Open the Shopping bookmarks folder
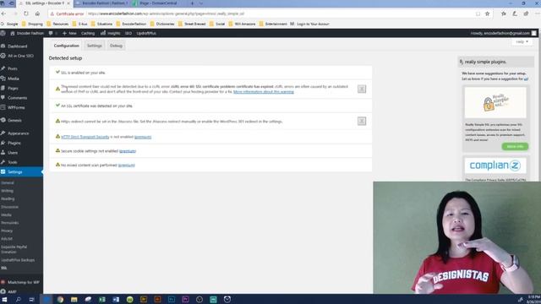The width and height of the screenshot is (541, 304). [32, 24]
